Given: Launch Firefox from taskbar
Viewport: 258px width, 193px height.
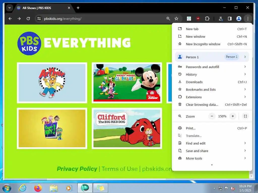Looking at the screenshot, I should (x=38, y=188).
